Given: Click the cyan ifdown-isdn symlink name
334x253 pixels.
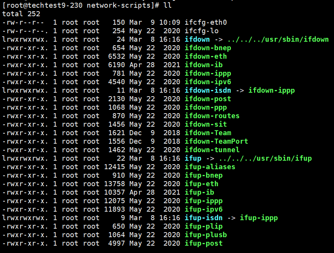Looking at the screenshot, I should [208, 90].
